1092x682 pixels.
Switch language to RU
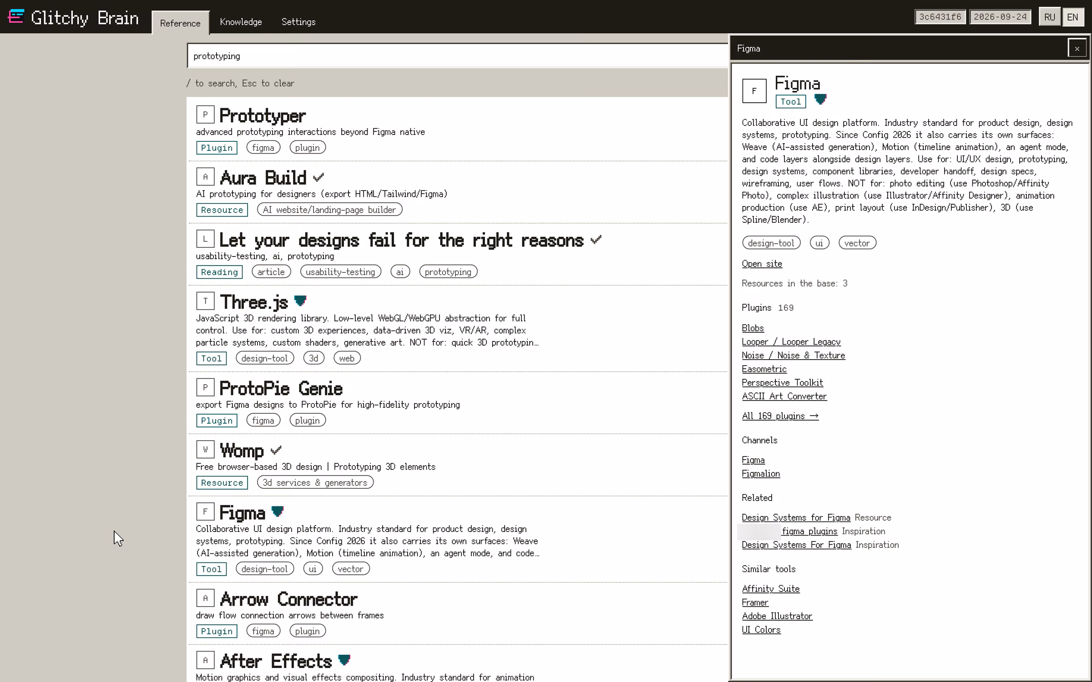click(x=1050, y=17)
